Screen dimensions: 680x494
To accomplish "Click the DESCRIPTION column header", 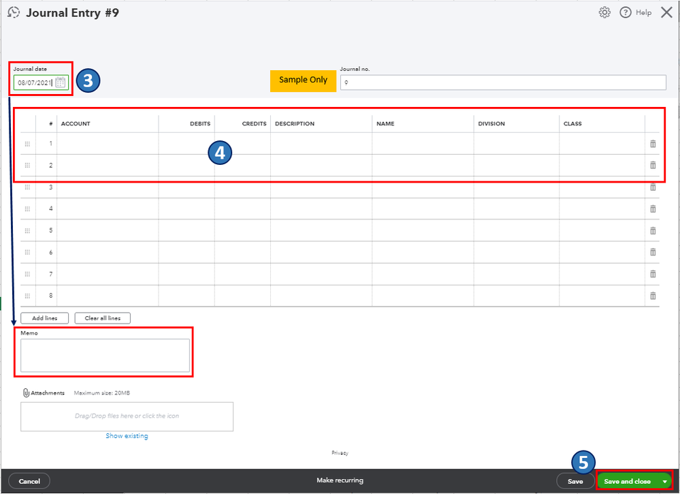I will (295, 124).
